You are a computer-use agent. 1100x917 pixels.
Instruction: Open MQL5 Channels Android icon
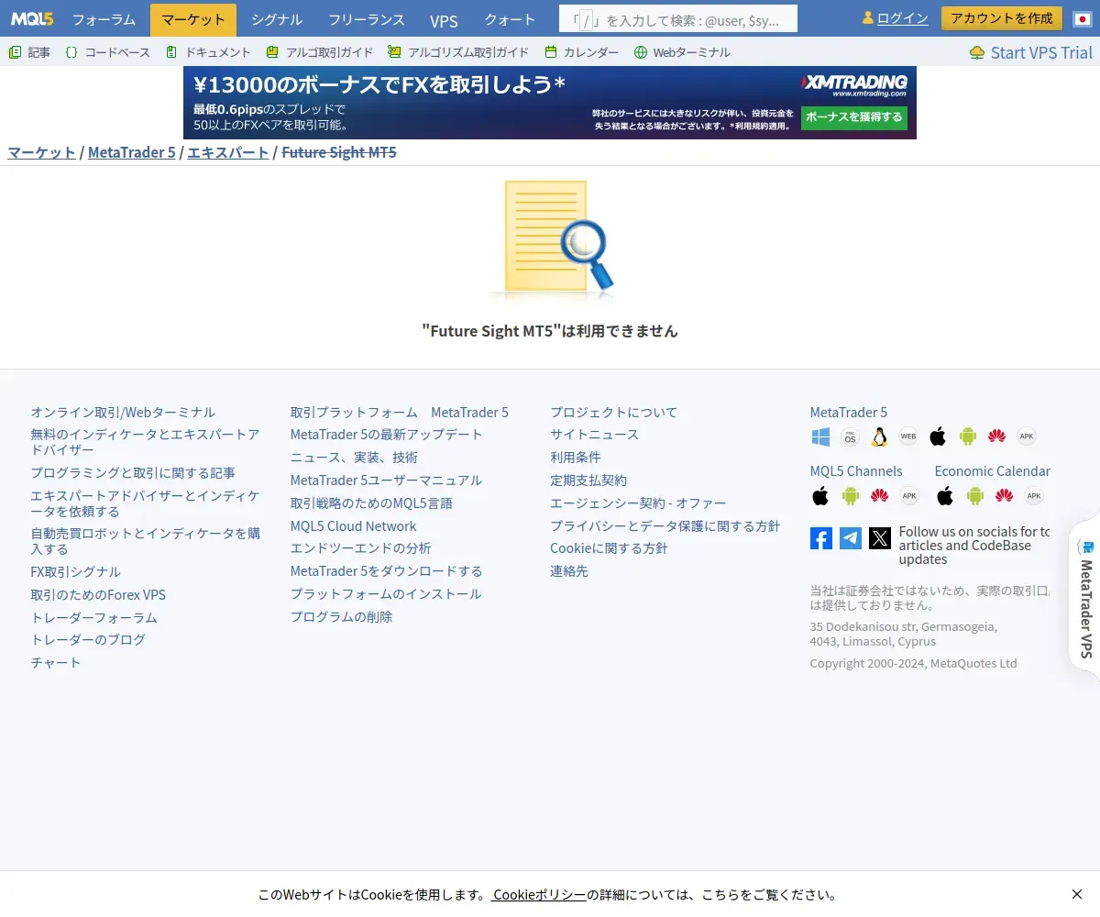(x=850, y=496)
